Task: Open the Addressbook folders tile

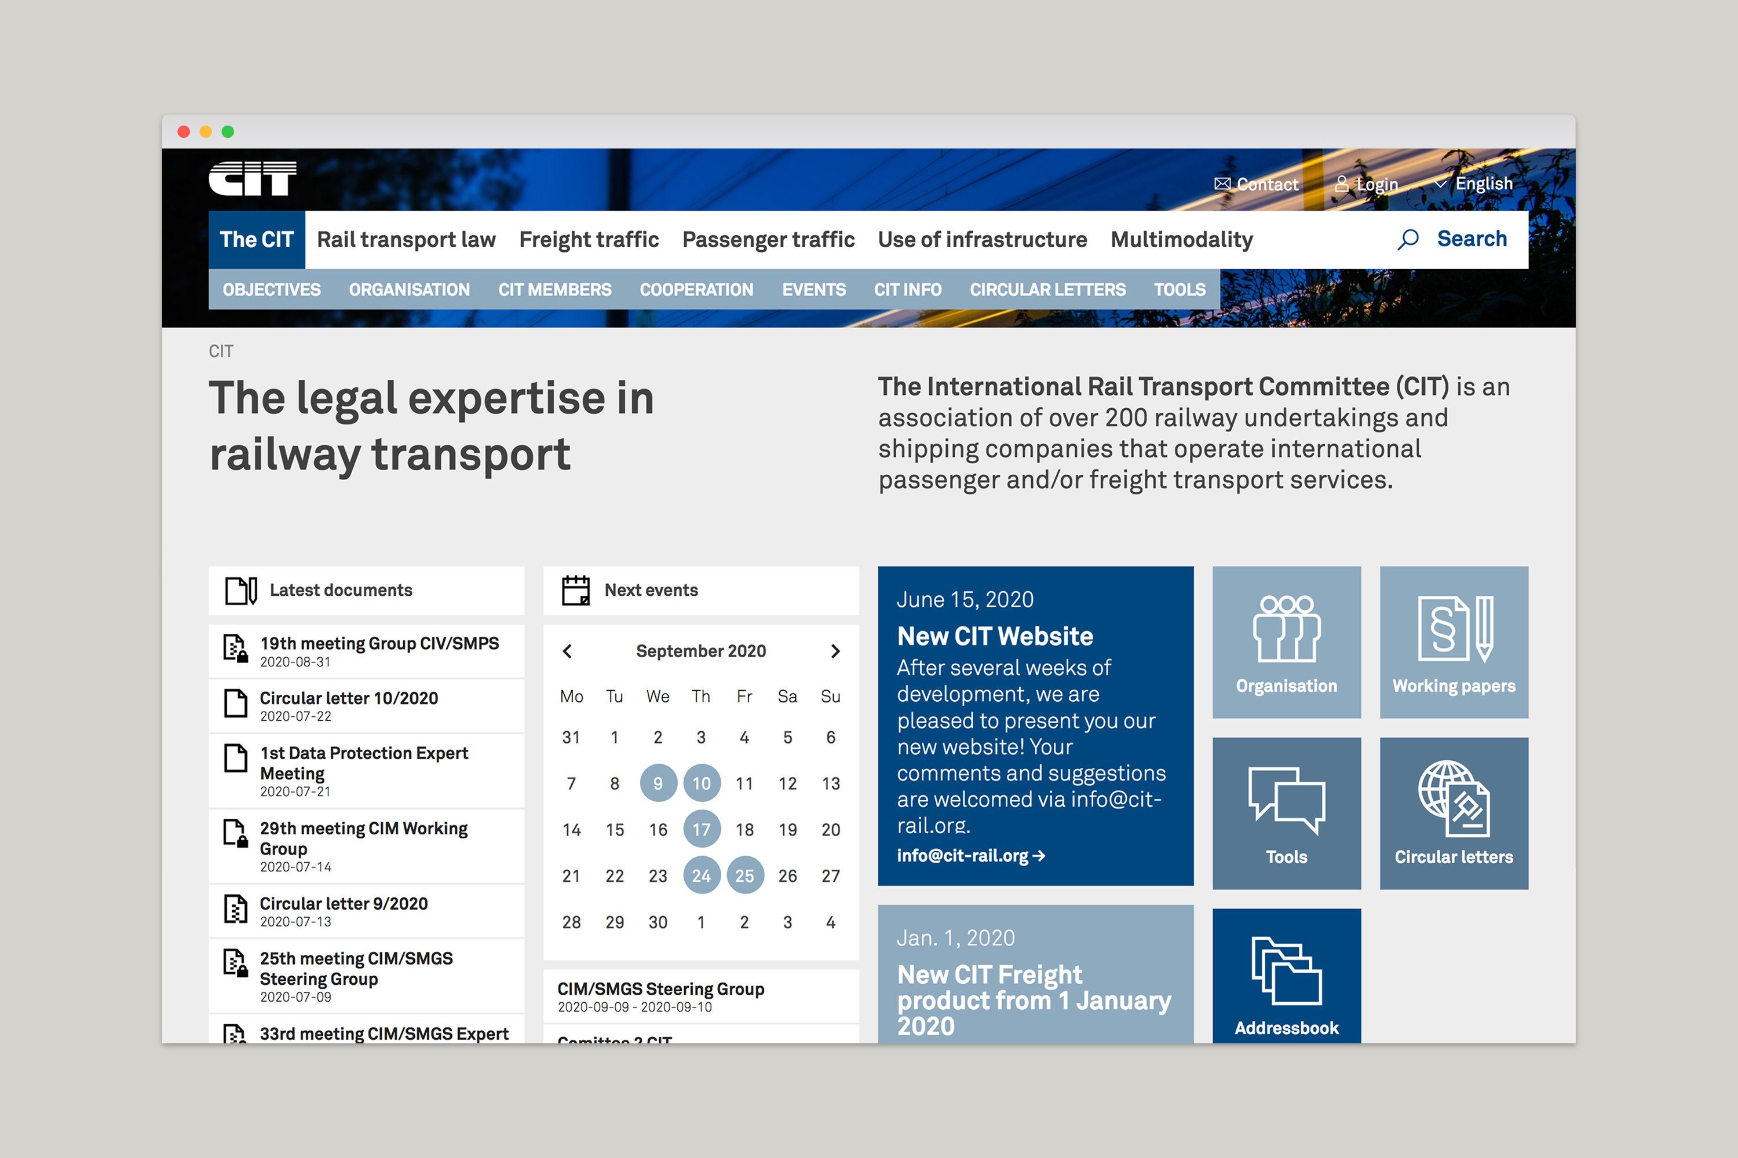Action: 1287,976
